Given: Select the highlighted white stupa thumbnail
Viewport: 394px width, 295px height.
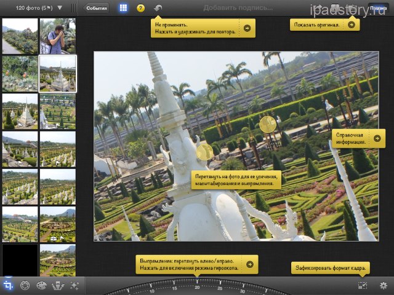Looking at the screenshot, I should point(57,74).
